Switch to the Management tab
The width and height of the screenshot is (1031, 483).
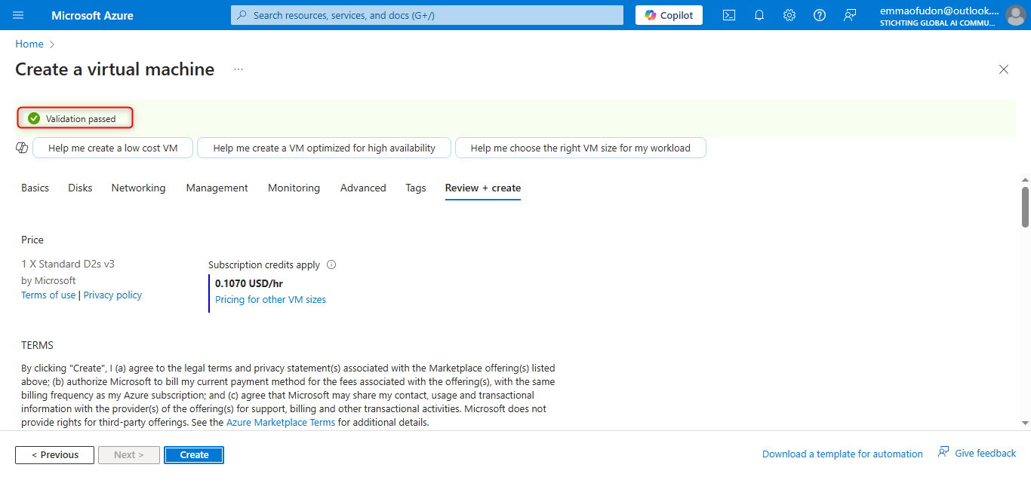pyautogui.click(x=217, y=188)
